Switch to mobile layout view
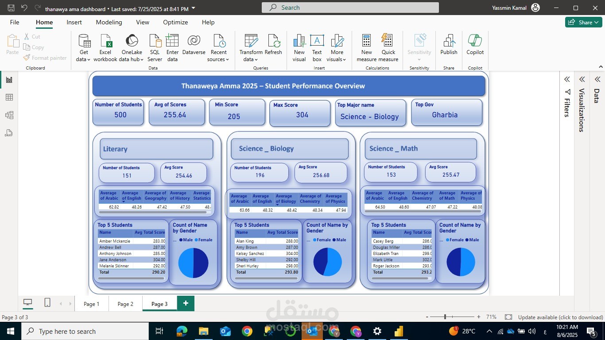Image resolution: width=605 pixels, height=340 pixels. tap(47, 302)
